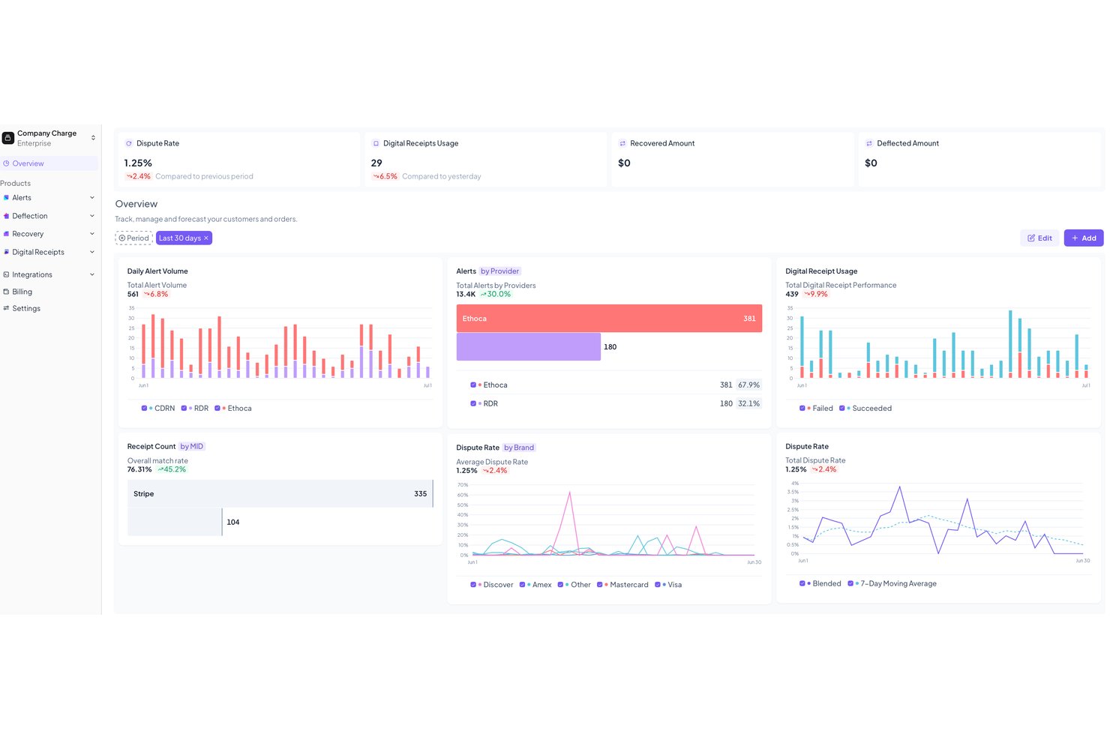1110x740 pixels.
Task: Click the Stripe bar showing 335
Action: point(280,494)
